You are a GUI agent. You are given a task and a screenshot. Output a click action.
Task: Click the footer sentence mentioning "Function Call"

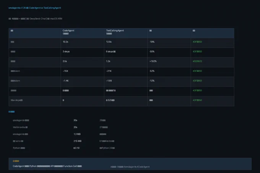(x=47, y=166)
